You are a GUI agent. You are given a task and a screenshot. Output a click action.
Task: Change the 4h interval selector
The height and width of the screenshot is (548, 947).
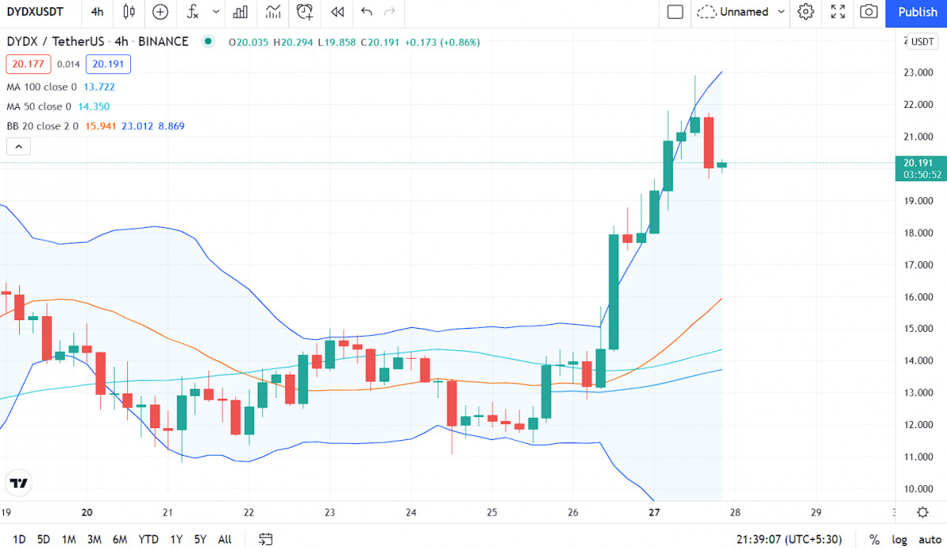pyautogui.click(x=97, y=12)
